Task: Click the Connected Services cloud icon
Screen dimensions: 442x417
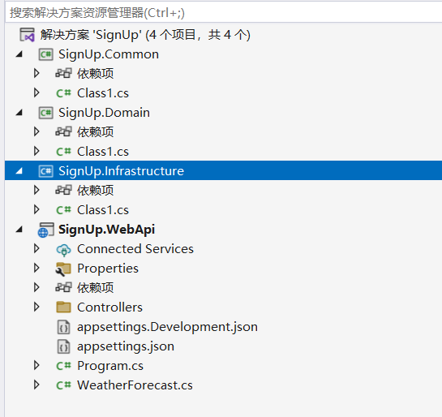Action: click(64, 250)
